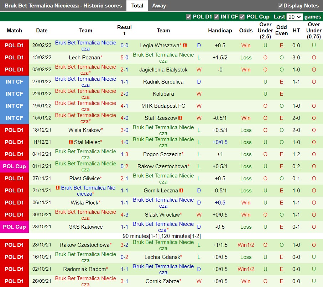Open Slask Wroclaw team link

point(163,215)
